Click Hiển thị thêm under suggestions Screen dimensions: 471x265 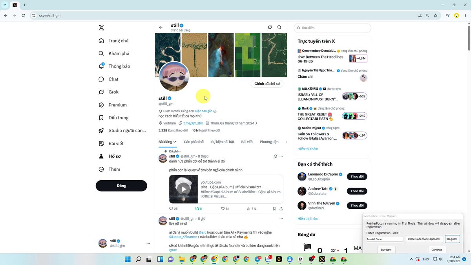pyautogui.click(x=308, y=218)
